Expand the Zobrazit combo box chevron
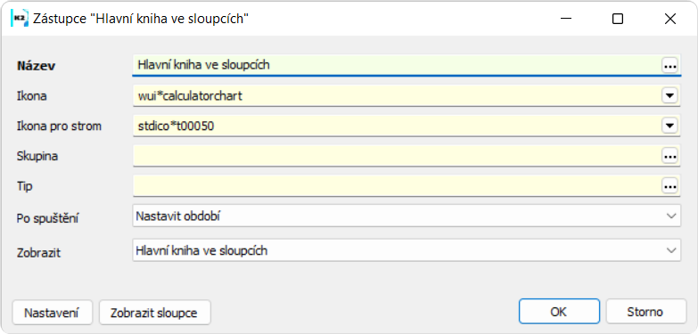698x334 pixels. point(671,250)
